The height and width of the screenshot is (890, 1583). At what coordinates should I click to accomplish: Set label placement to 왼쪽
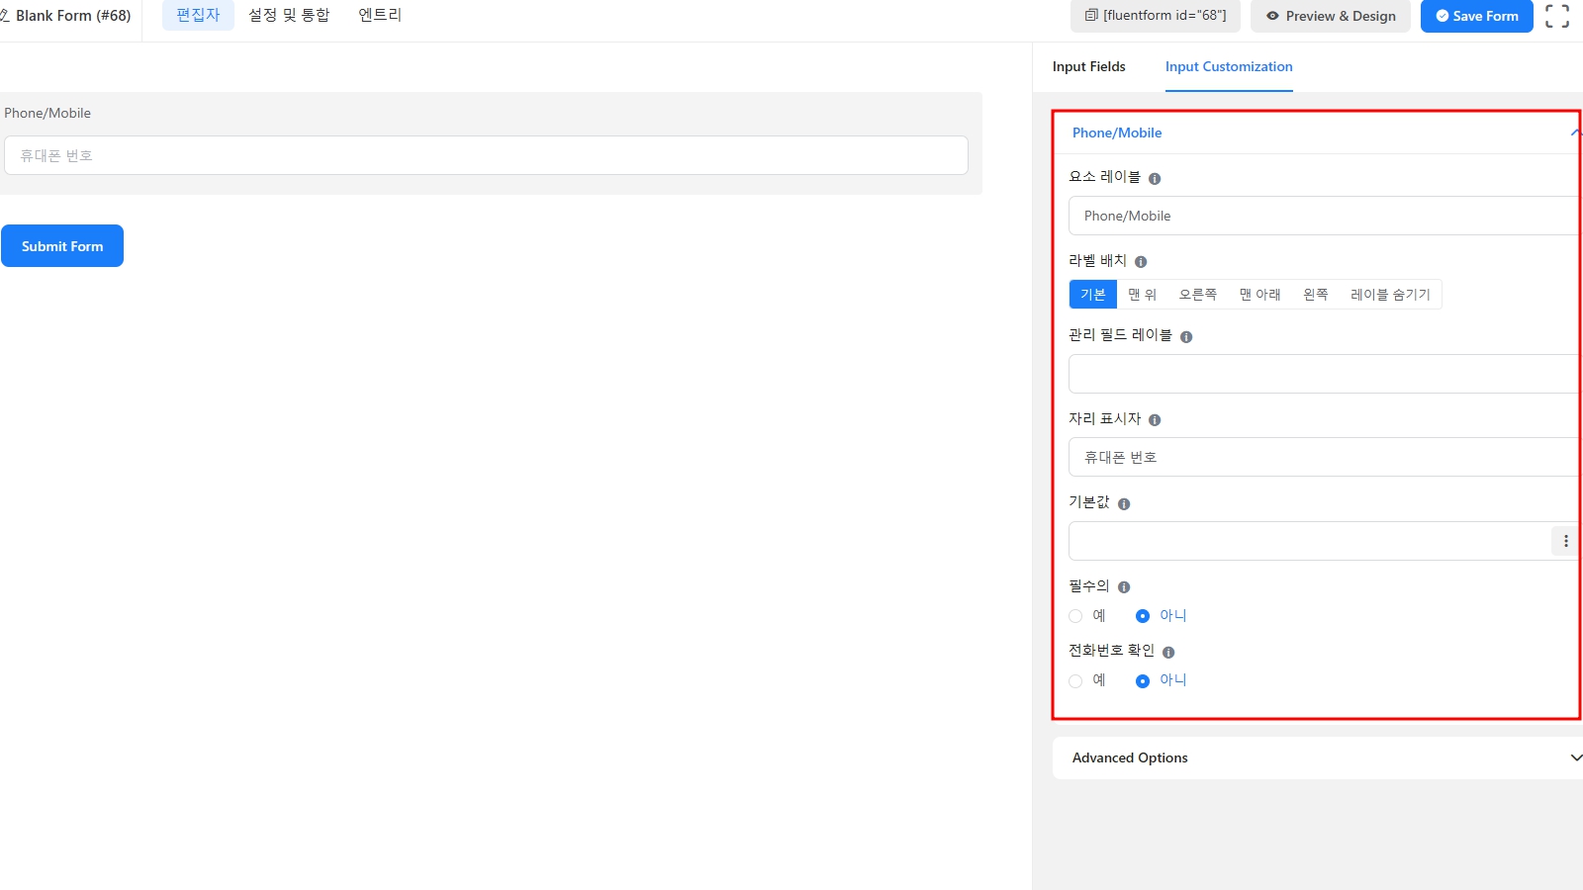coord(1316,295)
